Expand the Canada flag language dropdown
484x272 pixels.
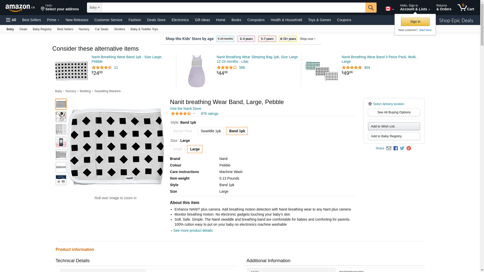389,9
